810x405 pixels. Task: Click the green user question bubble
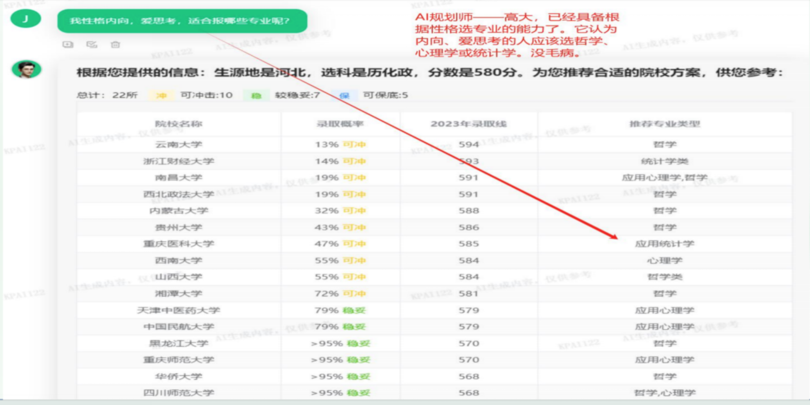tap(182, 21)
